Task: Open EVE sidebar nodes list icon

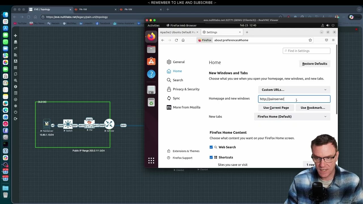Action: [x=16, y=42]
